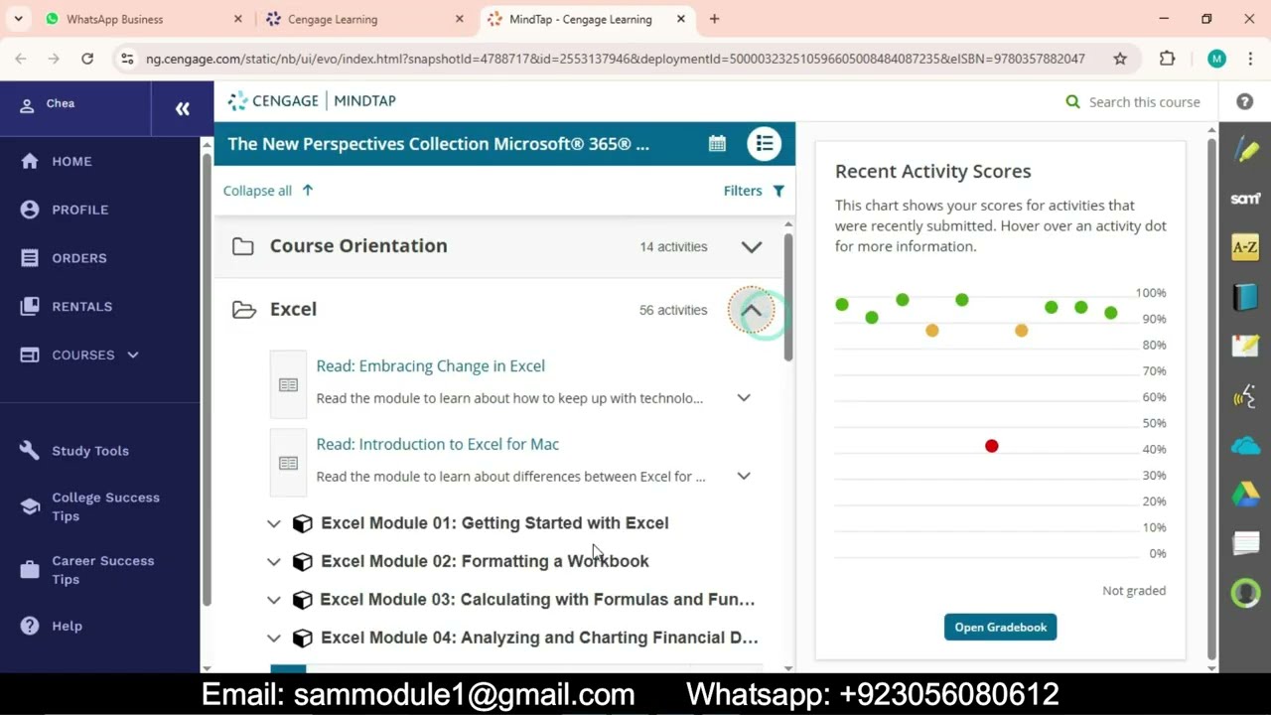This screenshot has width=1271, height=715.
Task: Click the Search this course field
Action: pyautogui.click(x=1144, y=101)
